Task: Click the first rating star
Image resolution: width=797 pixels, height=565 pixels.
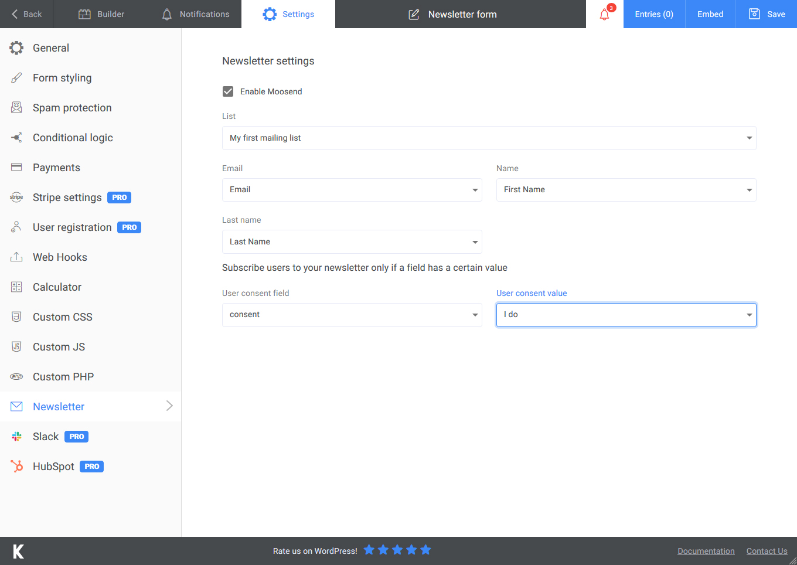Action: tap(369, 550)
